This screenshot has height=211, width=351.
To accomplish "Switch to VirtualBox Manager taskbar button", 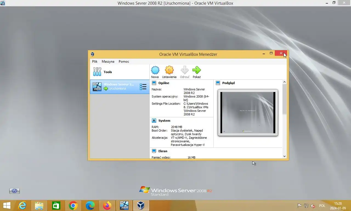I will click(141, 206).
